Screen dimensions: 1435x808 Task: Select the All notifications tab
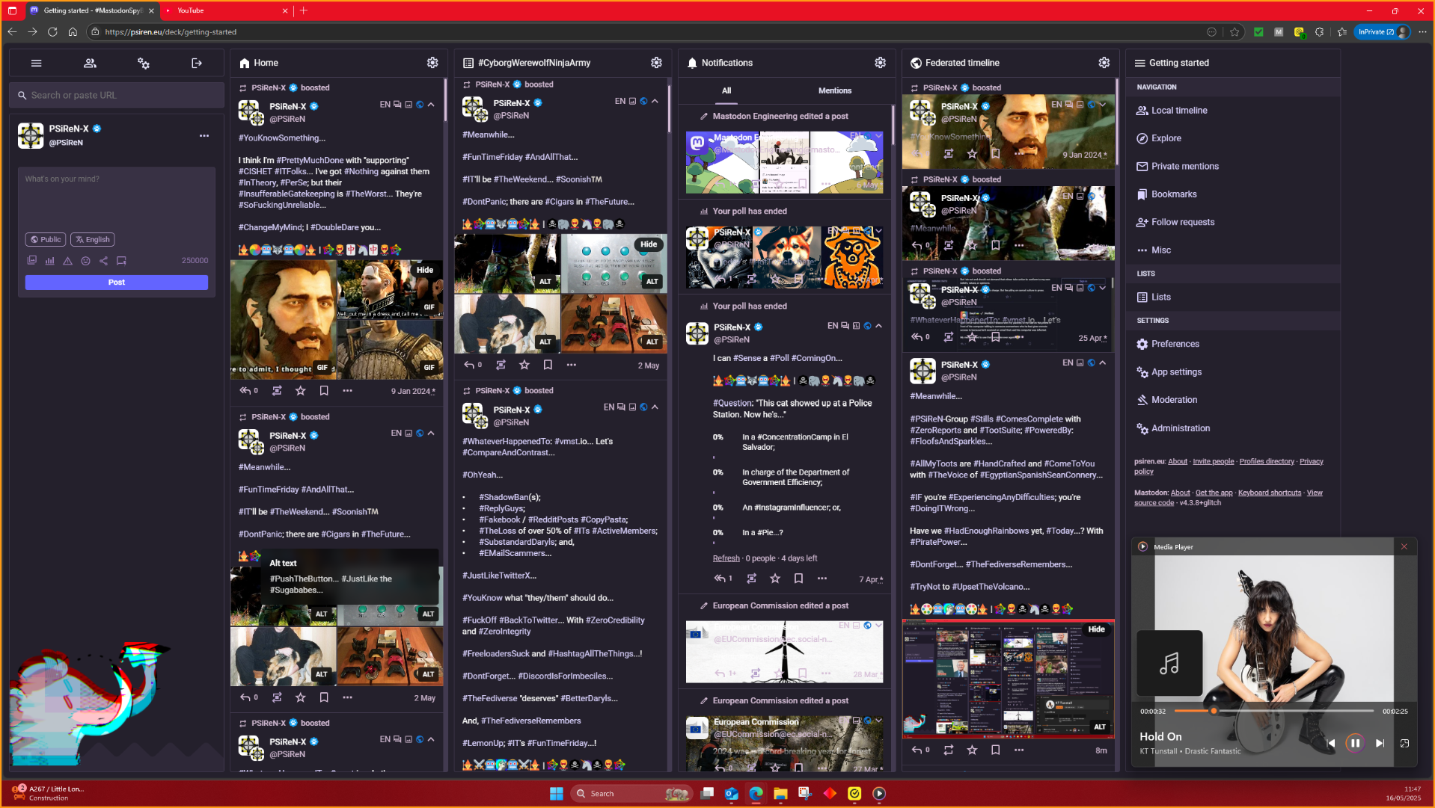726,91
